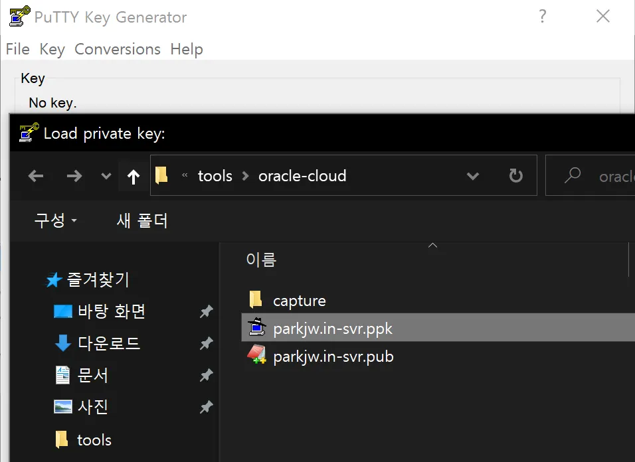This screenshot has width=635, height=462.
Task: Unpin 바탕 화면 using its pin icon
Action: 206,311
